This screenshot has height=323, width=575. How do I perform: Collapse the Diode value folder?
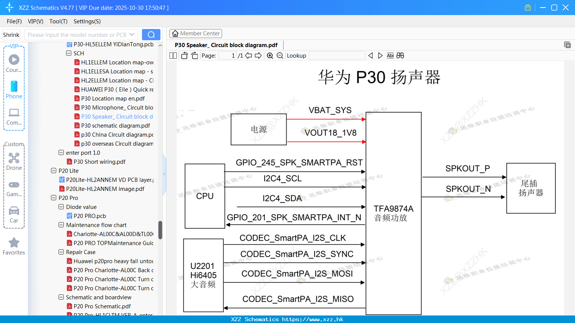point(61,207)
